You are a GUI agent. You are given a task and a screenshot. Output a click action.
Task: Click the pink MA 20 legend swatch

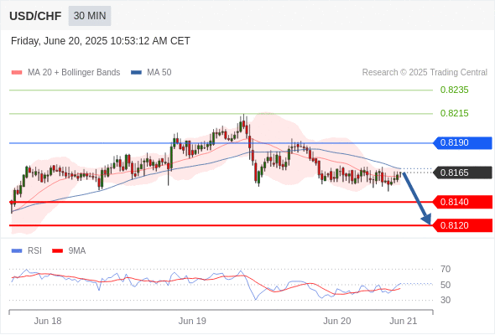17,73
